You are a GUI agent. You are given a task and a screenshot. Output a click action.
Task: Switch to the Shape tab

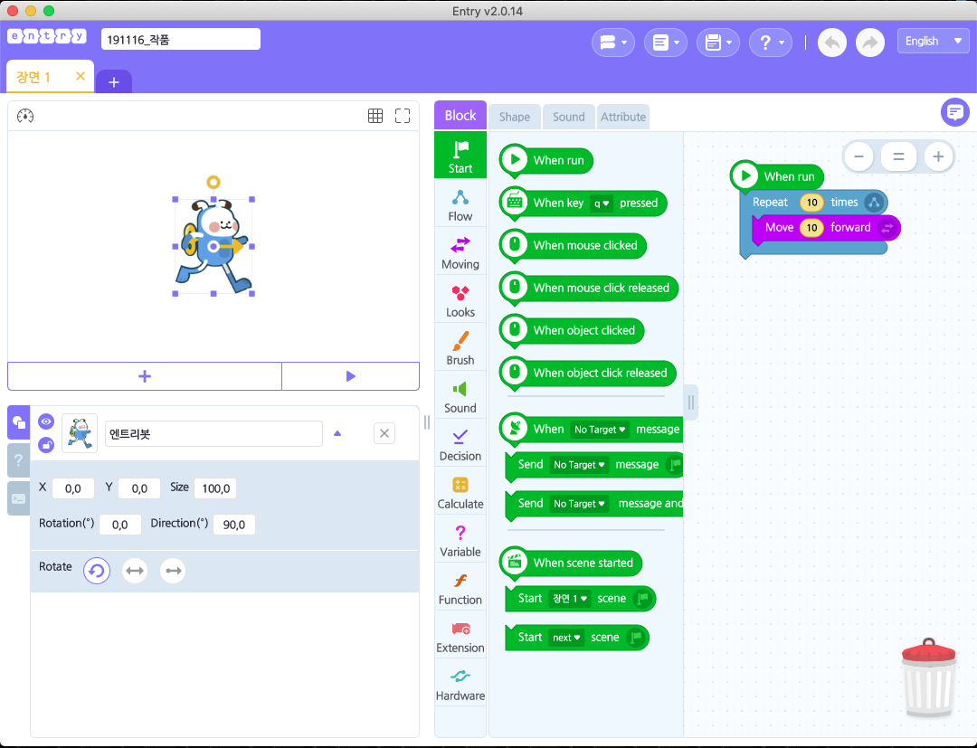pyautogui.click(x=514, y=117)
